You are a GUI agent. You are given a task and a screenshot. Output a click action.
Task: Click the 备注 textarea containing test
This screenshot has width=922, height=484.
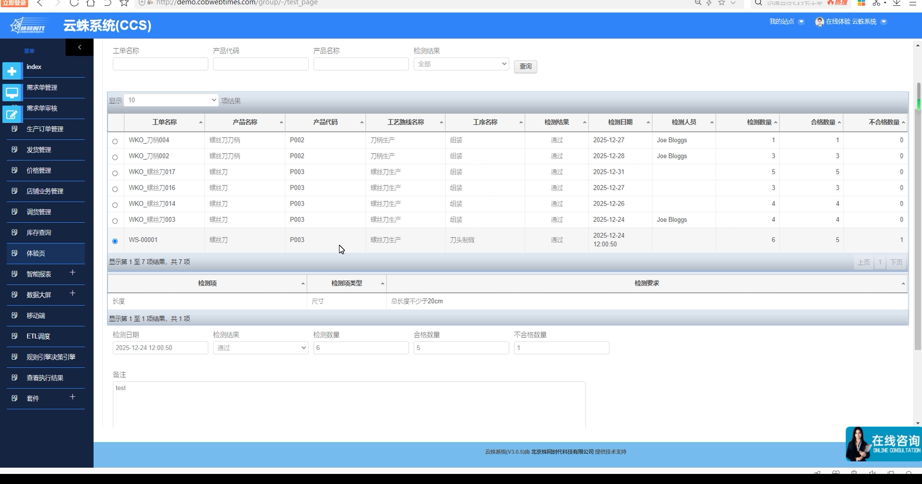[349, 404]
